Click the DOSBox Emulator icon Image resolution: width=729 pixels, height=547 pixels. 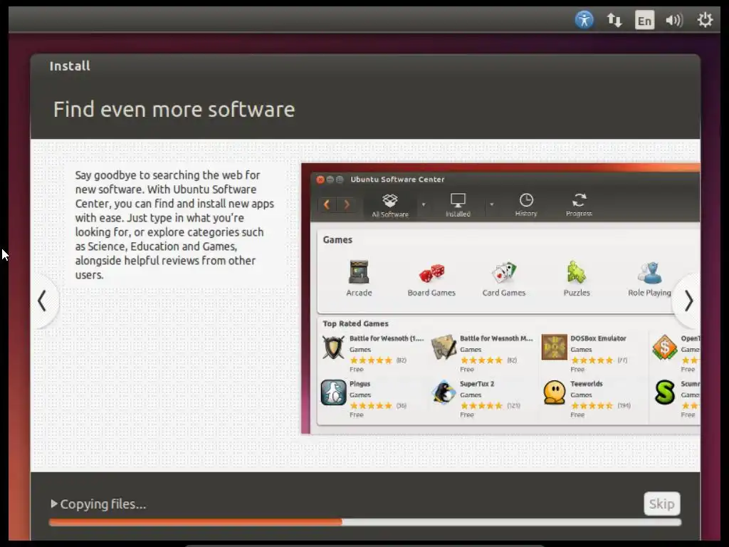[x=554, y=347]
